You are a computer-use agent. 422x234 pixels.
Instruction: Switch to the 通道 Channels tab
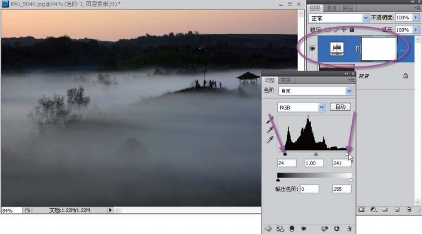[x=331, y=8]
